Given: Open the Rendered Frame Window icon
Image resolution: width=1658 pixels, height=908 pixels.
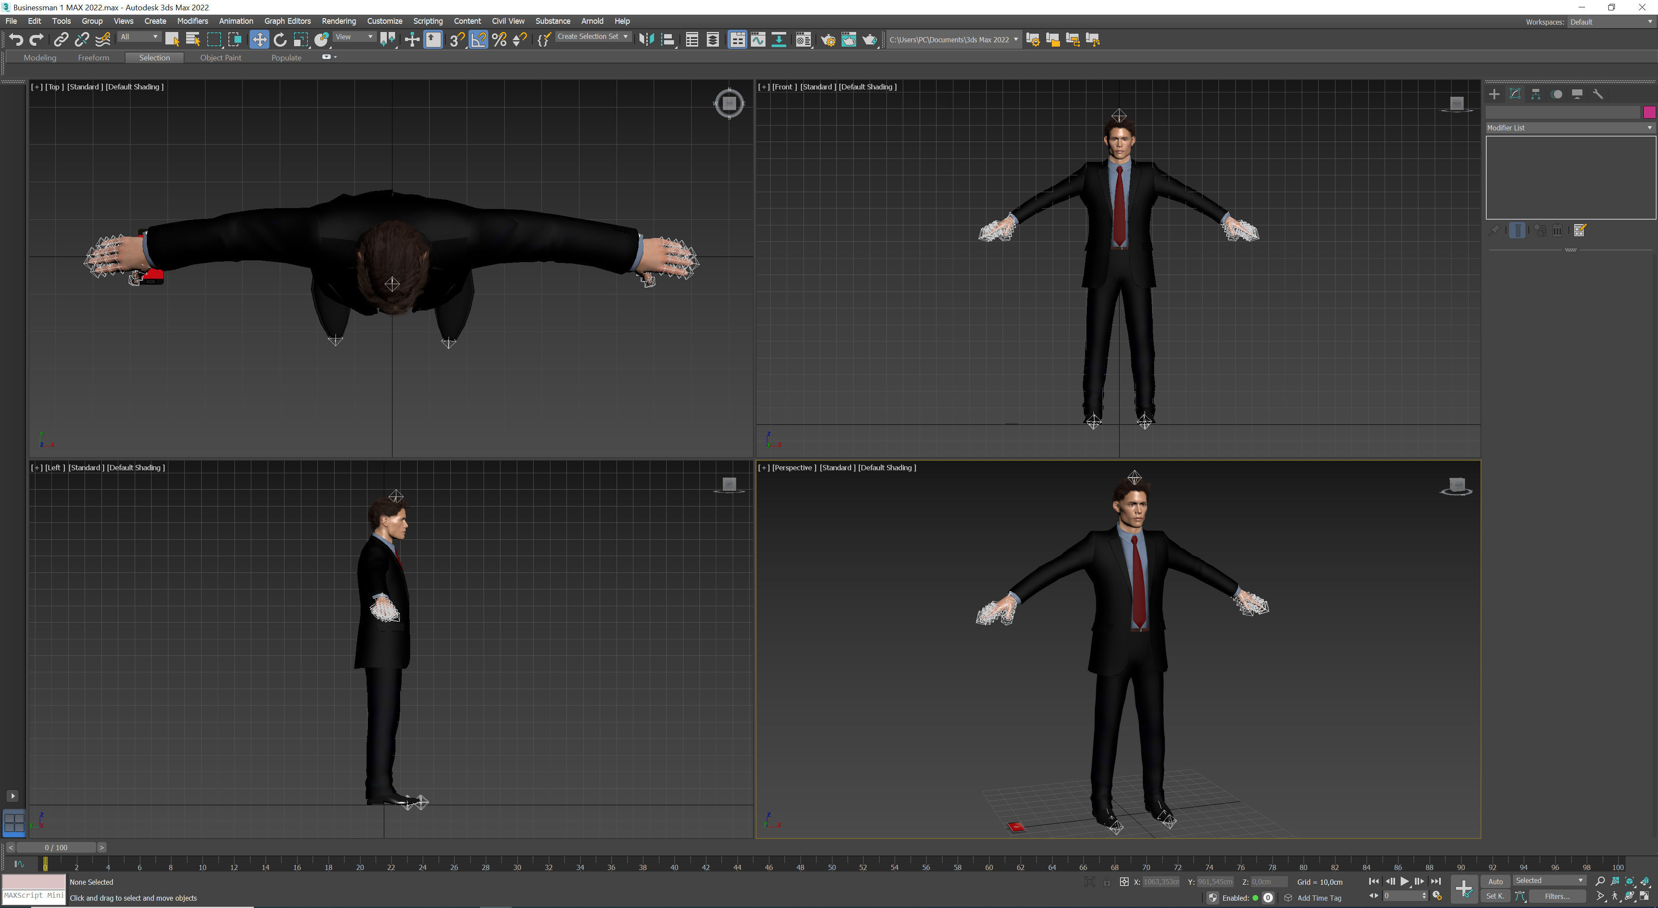Looking at the screenshot, I should [849, 40].
